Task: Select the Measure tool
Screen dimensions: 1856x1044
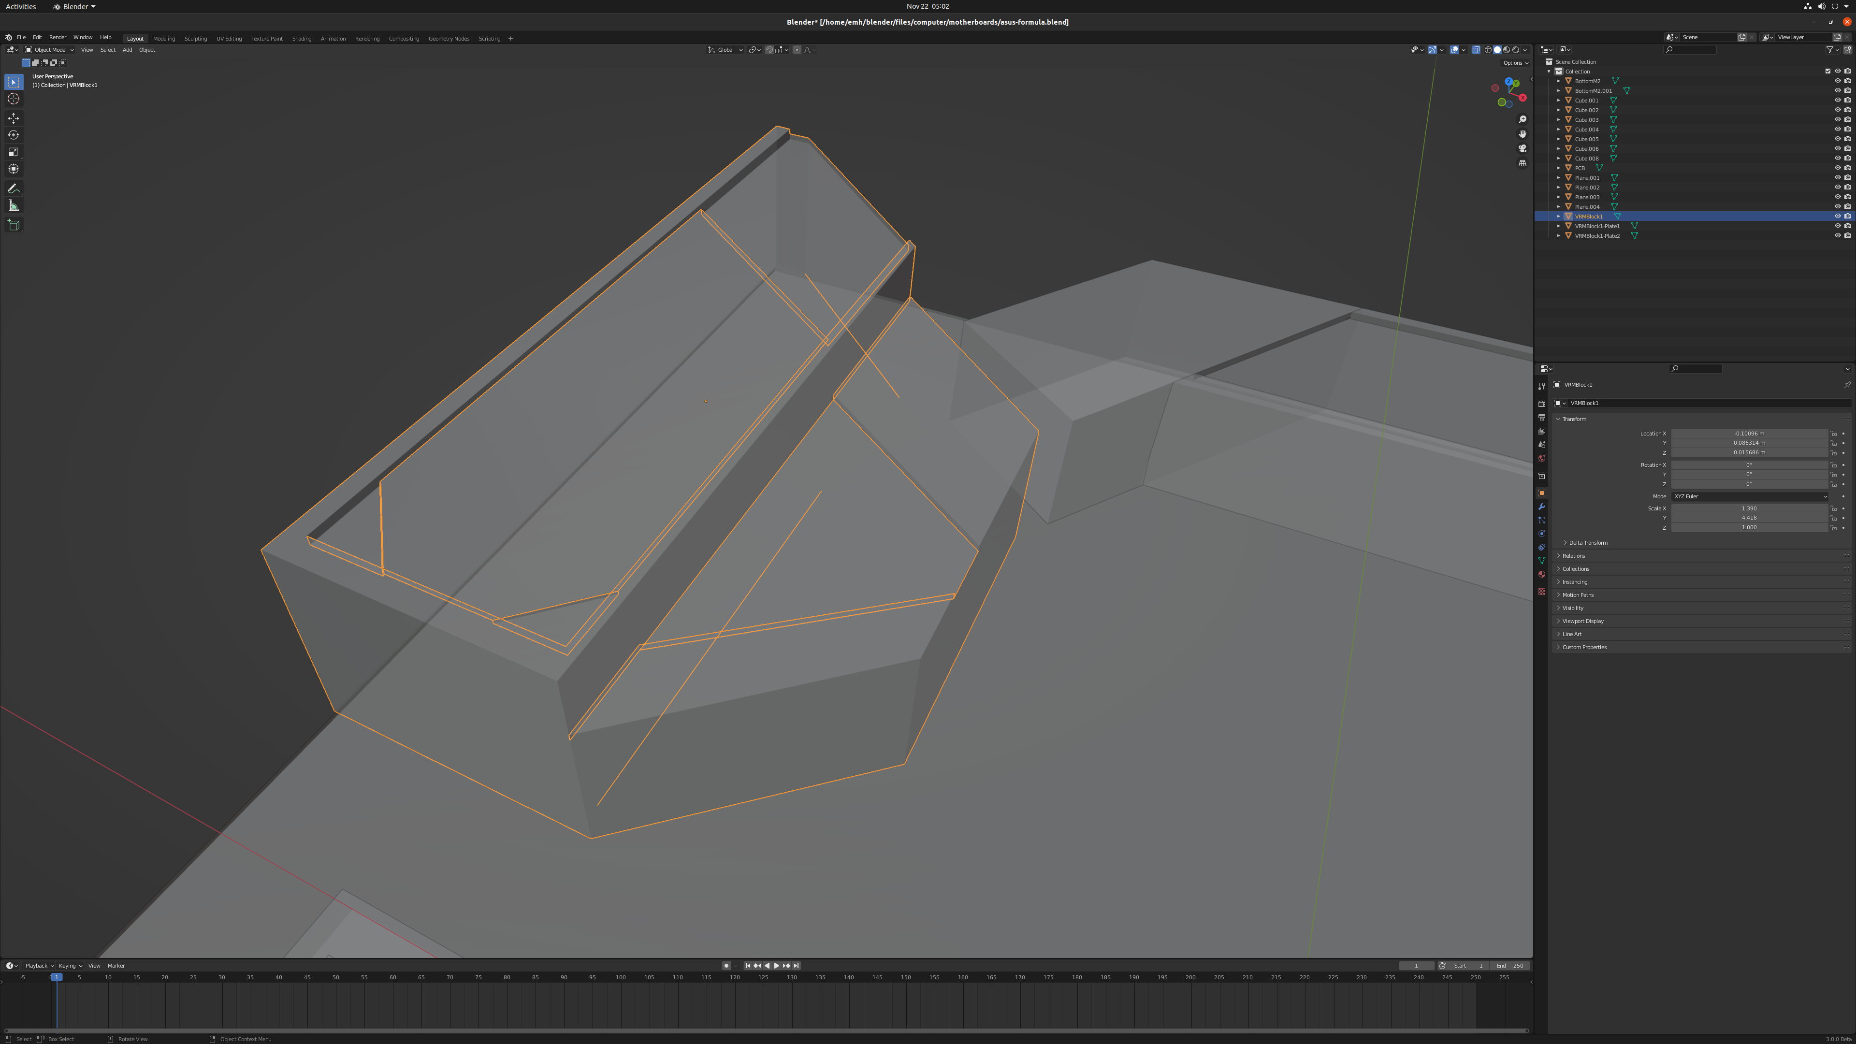Action: [x=14, y=206]
